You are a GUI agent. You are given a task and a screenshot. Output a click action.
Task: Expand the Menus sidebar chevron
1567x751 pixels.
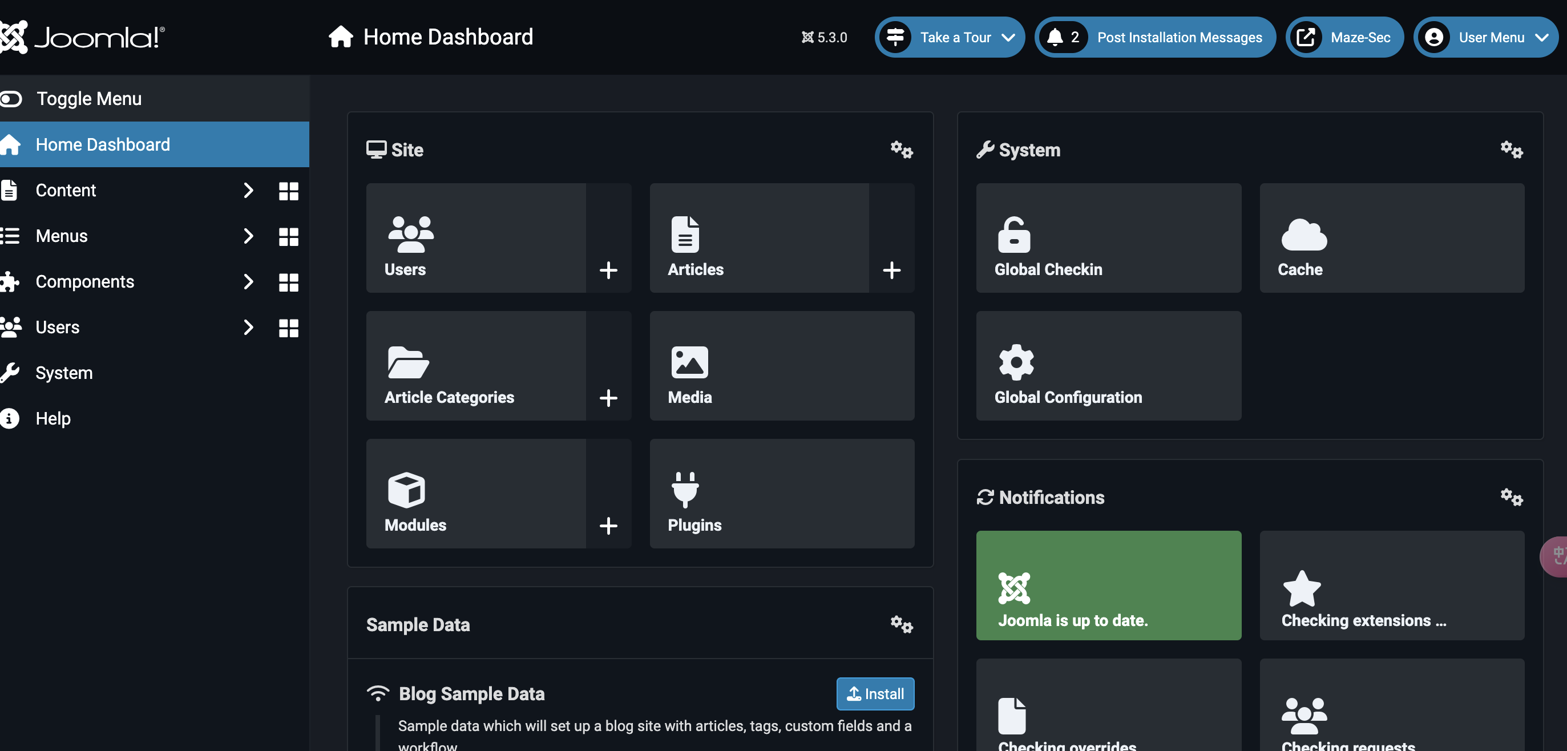point(248,236)
